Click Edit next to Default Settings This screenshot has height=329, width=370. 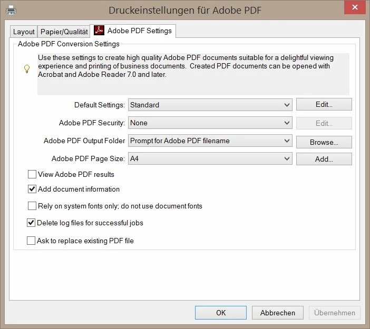(x=324, y=104)
